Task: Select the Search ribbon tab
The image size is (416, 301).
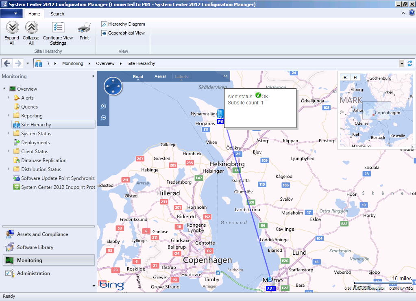Action: click(57, 14)
